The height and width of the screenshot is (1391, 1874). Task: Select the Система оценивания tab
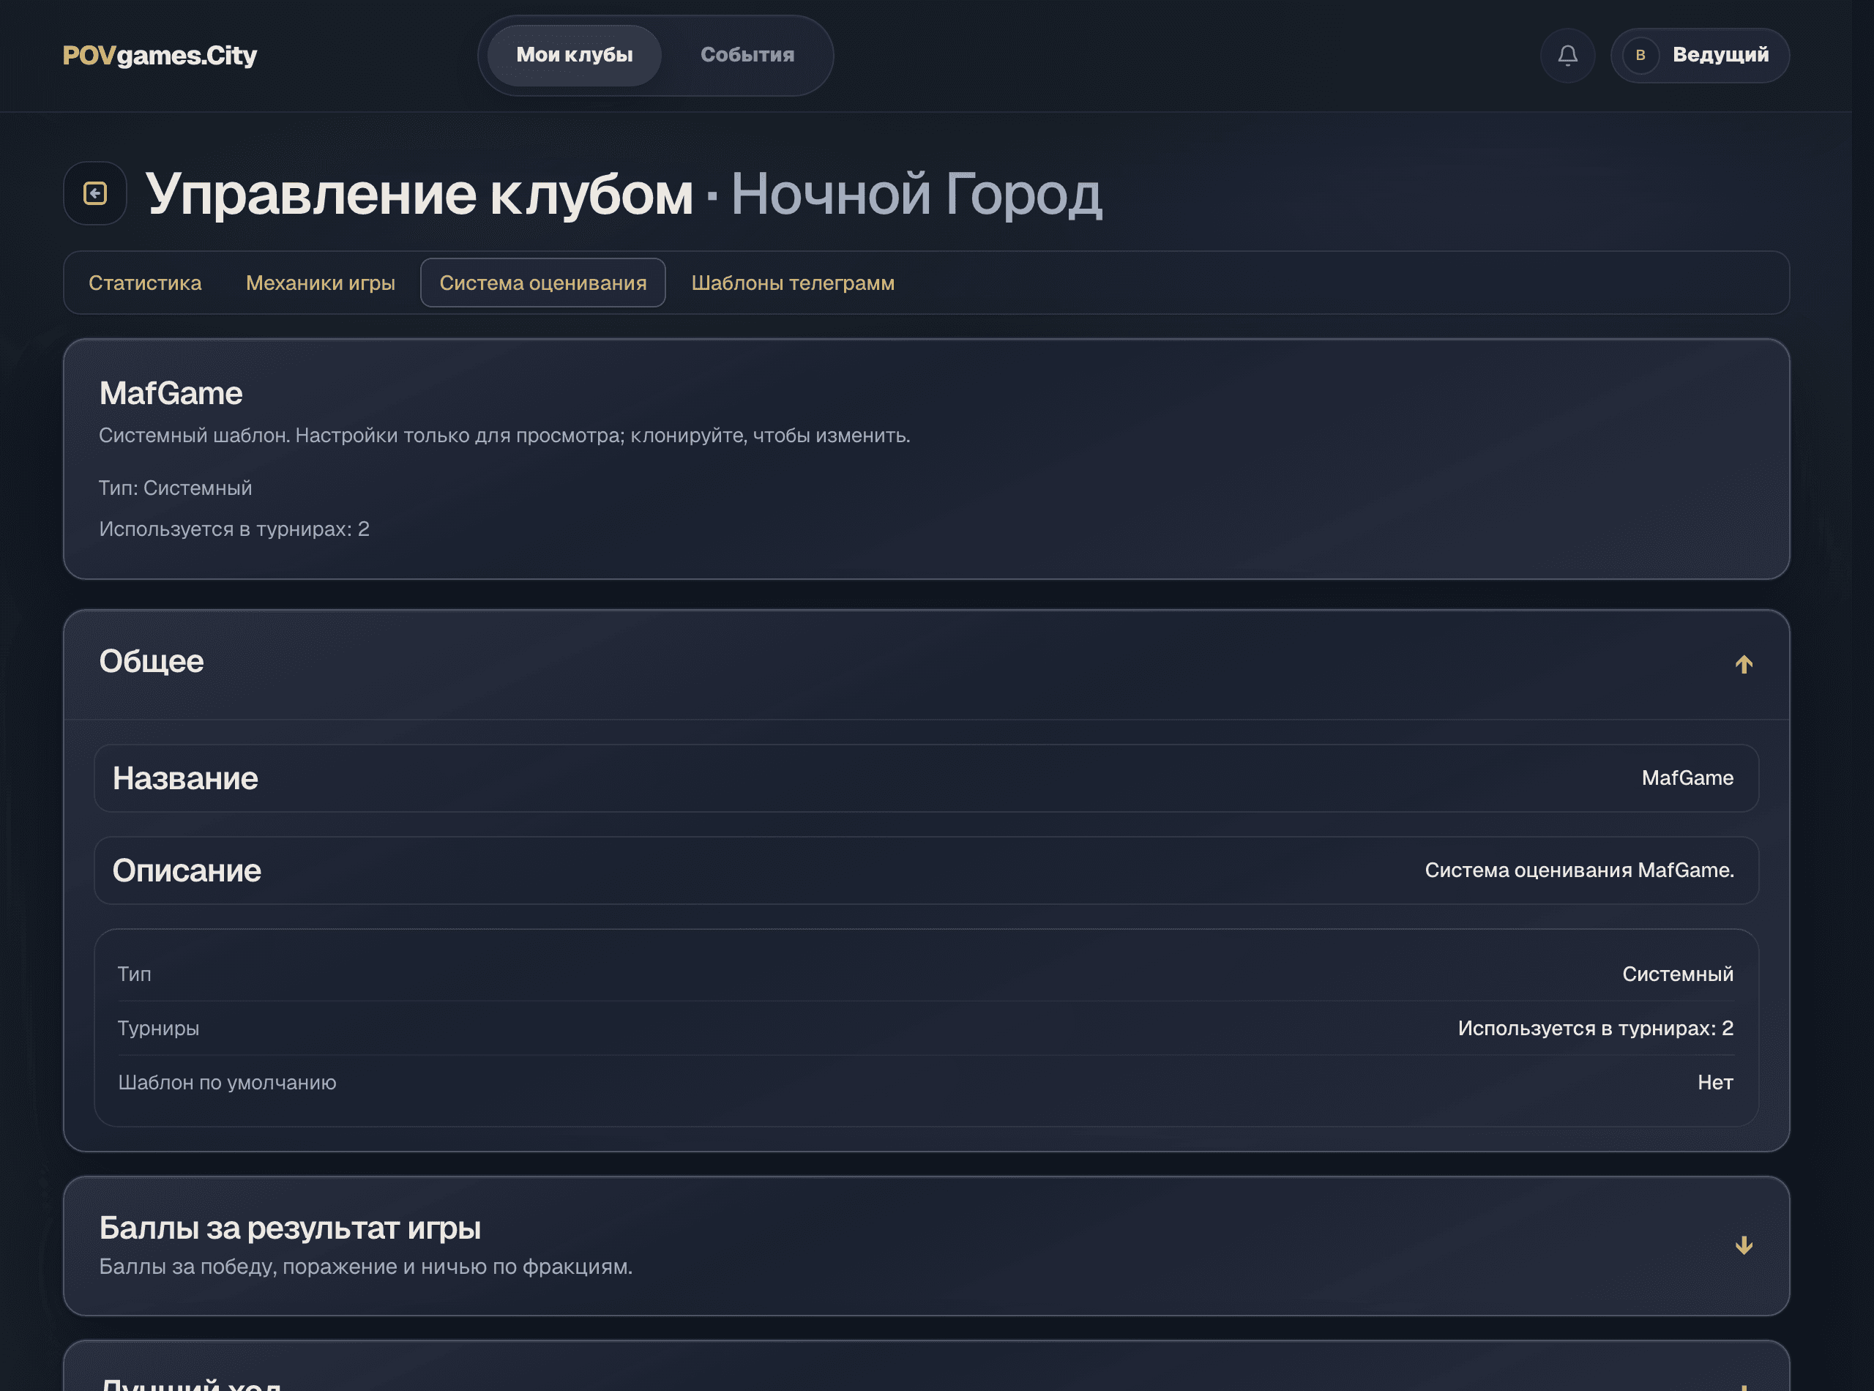543,283
